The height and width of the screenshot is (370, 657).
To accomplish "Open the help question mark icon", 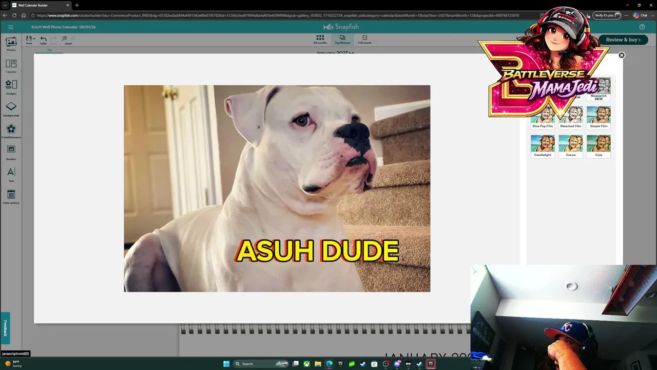I will (642, 27).
